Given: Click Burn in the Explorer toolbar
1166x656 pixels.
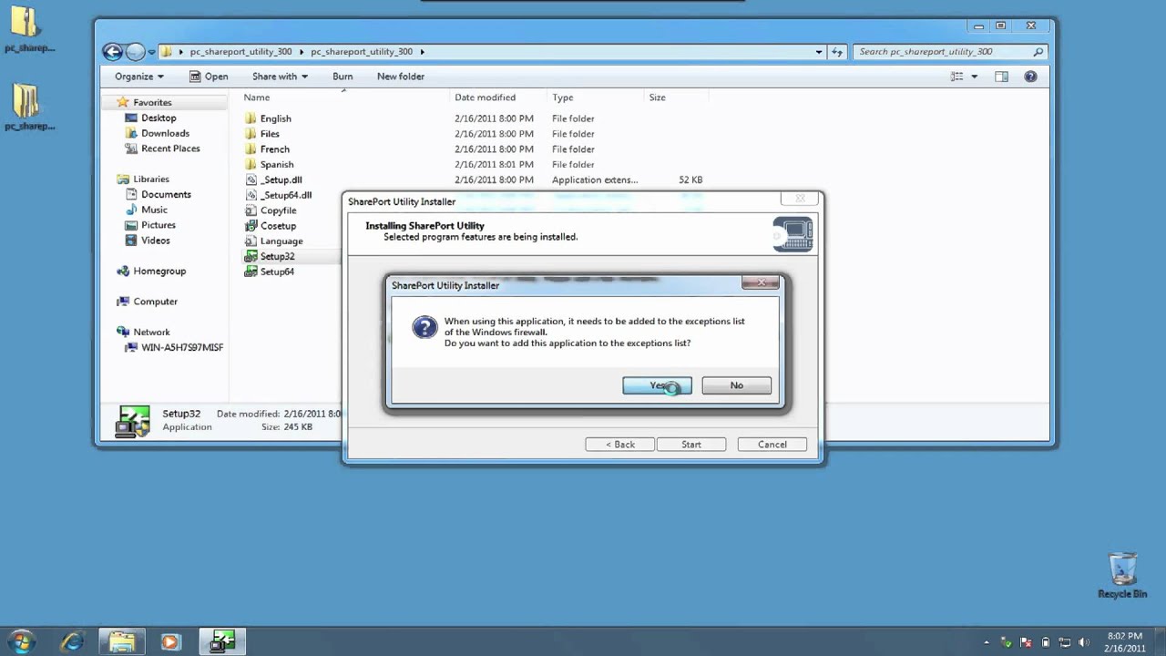Looking at the screenshot, I should click(x=343, y=77).
